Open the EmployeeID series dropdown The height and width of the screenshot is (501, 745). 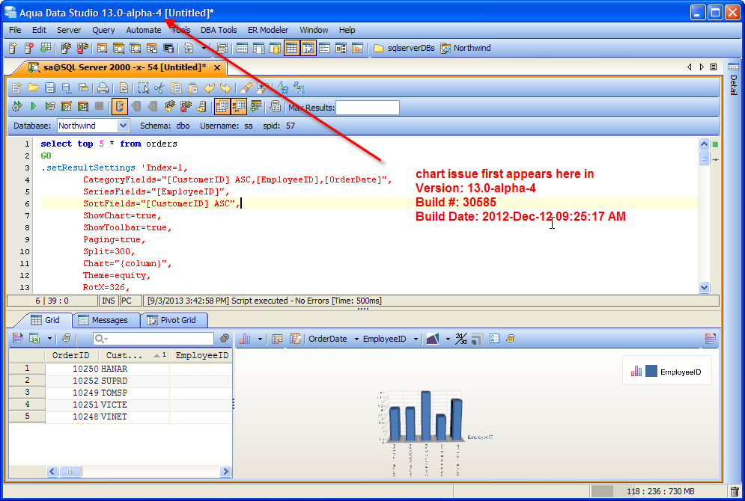coord(391,339)
